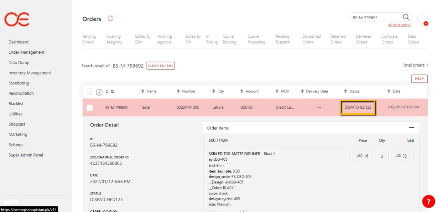Screen dimensions: 436x212
Task: Click the CLEAR FILTERS button
Action: pyautogui.click(x=161, y=66)
